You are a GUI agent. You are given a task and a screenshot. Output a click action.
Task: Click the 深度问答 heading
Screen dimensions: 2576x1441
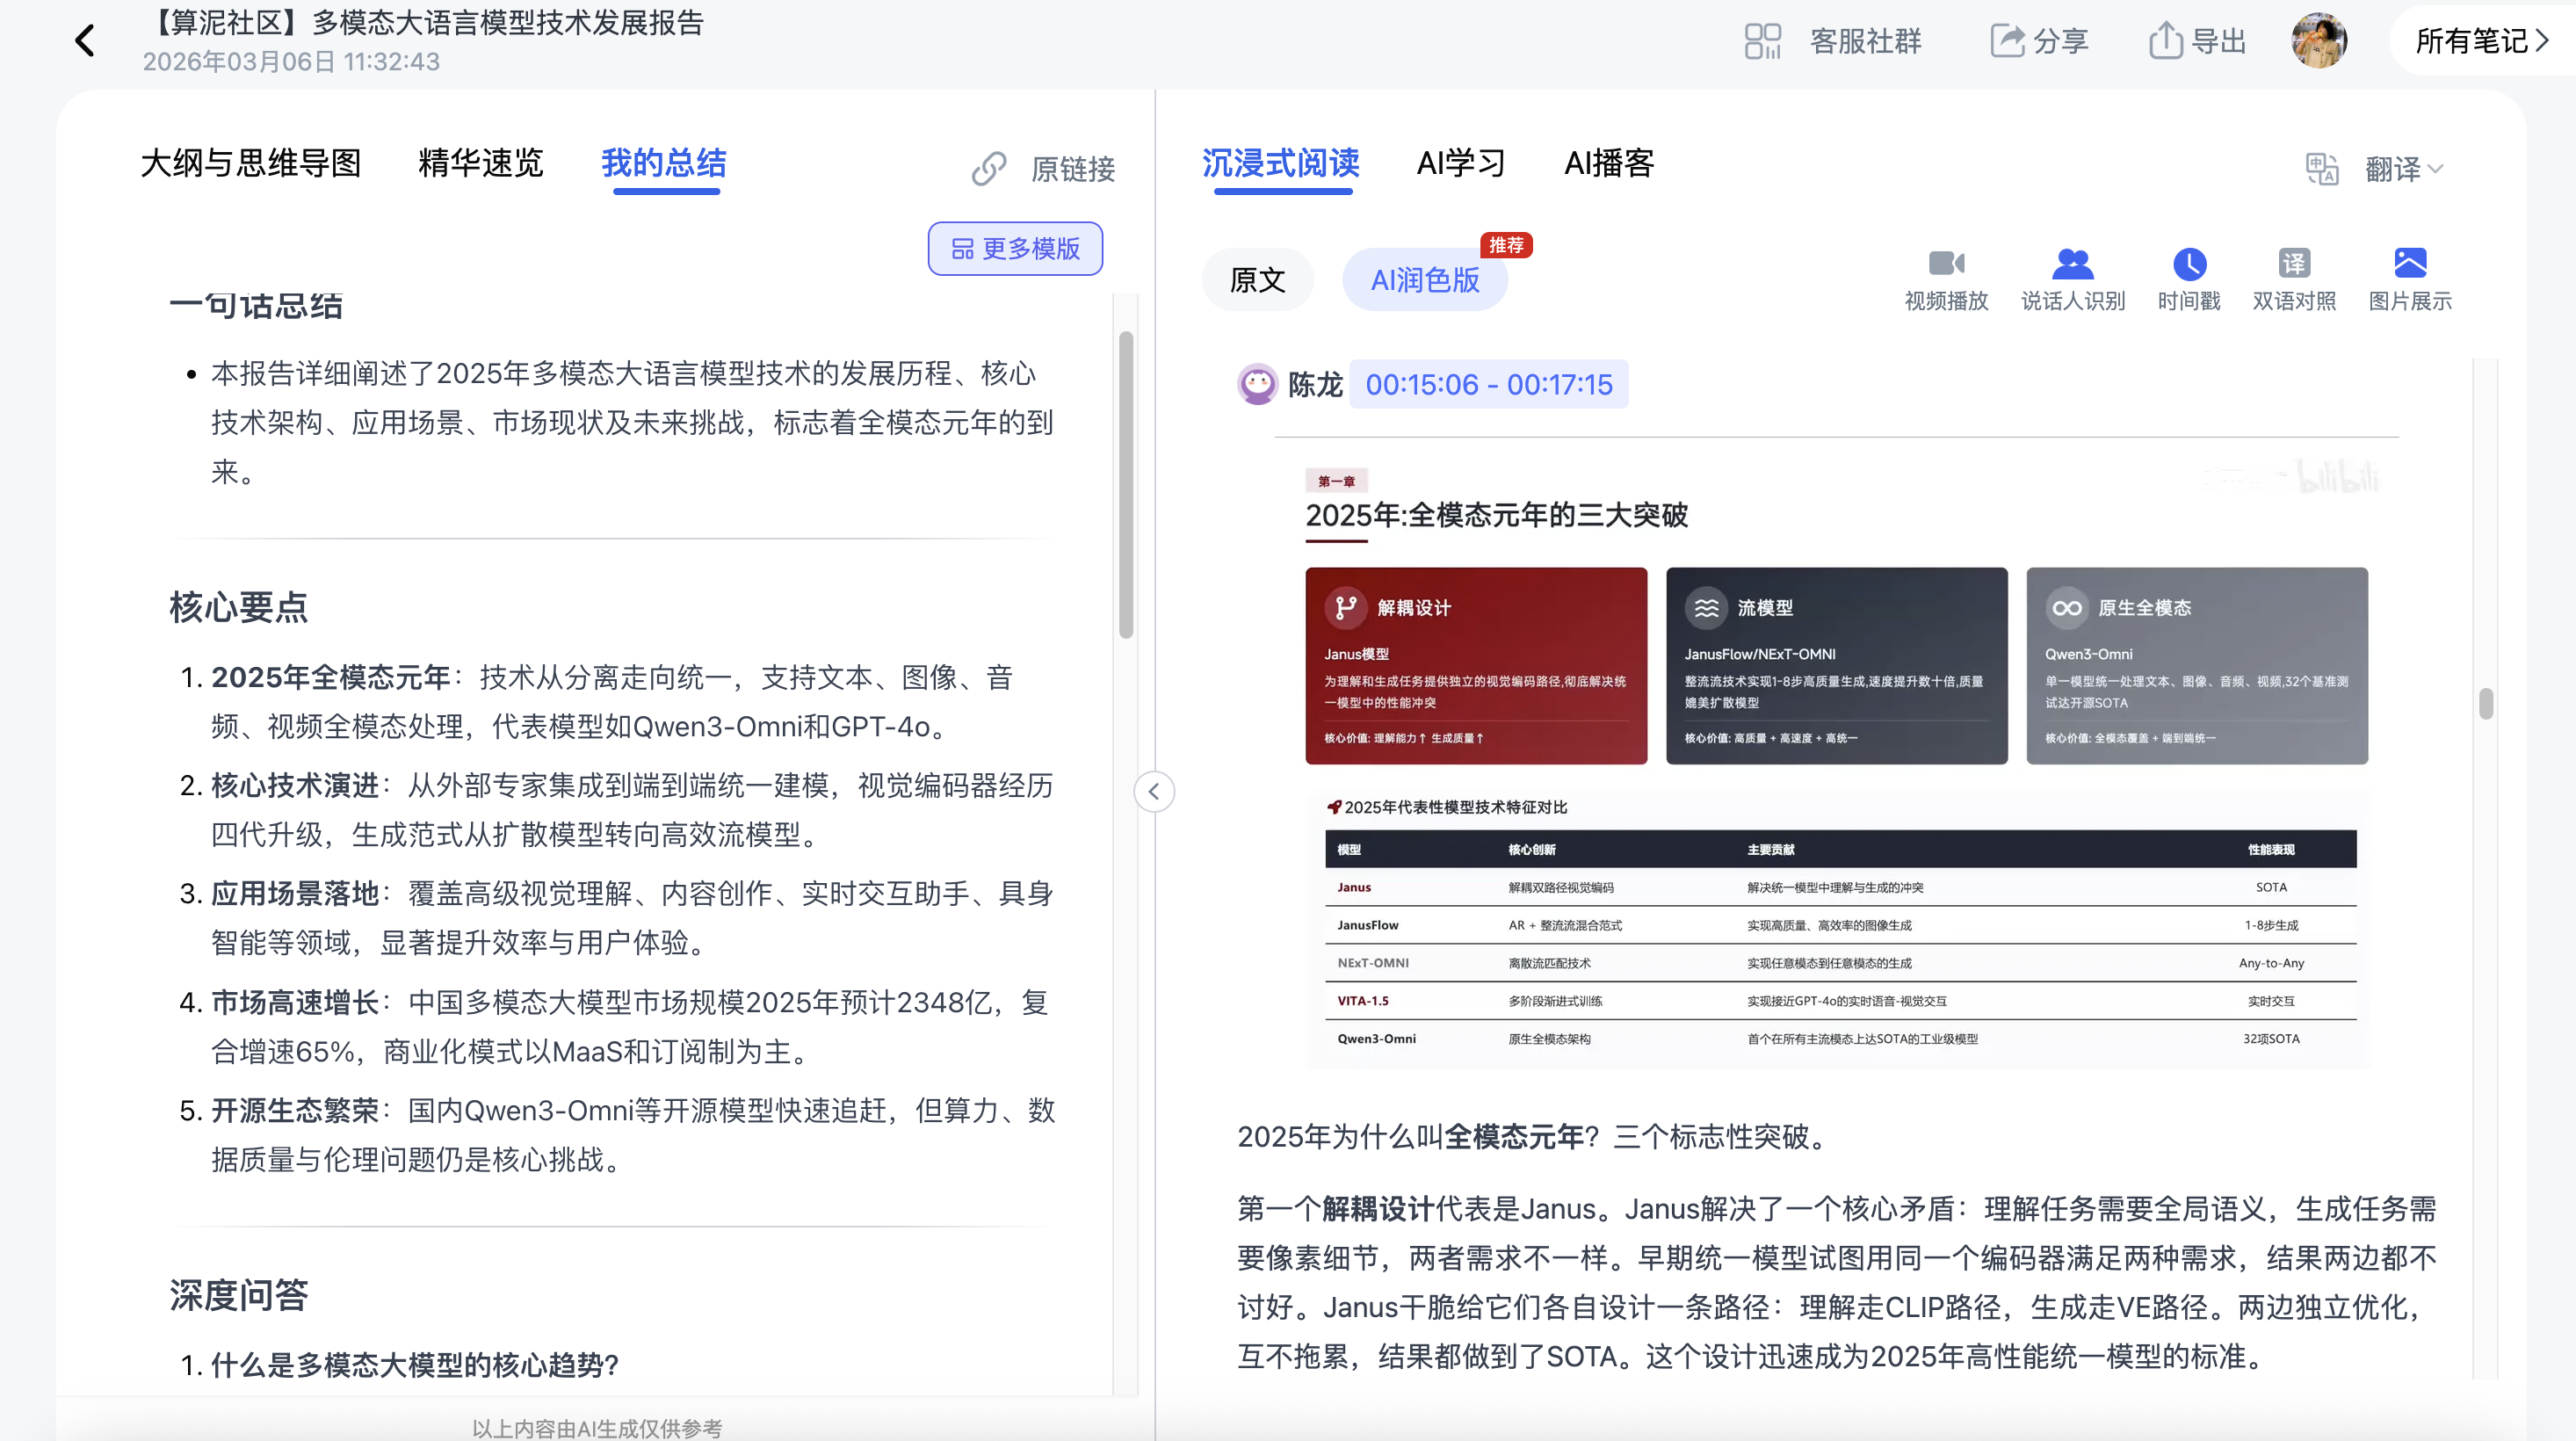pos(239,1295)
